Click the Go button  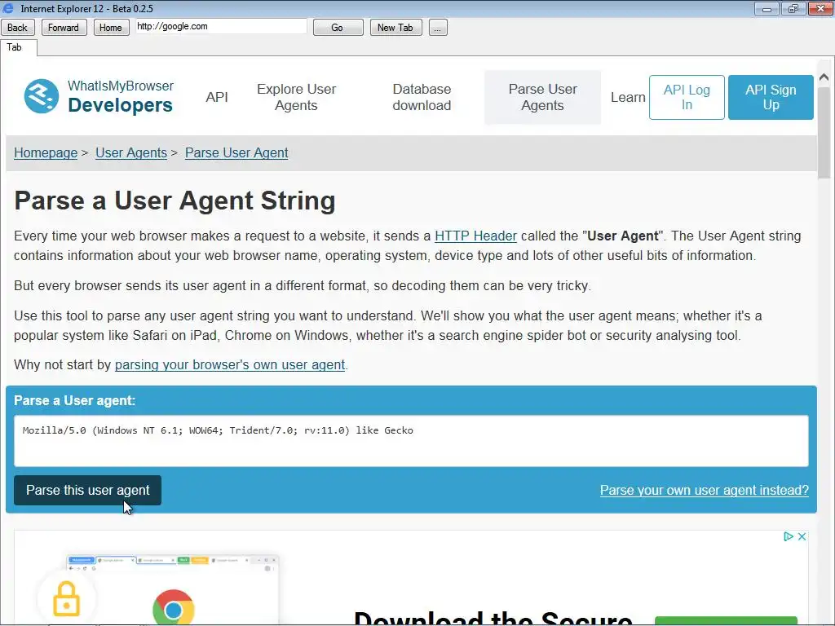point(338,28)
